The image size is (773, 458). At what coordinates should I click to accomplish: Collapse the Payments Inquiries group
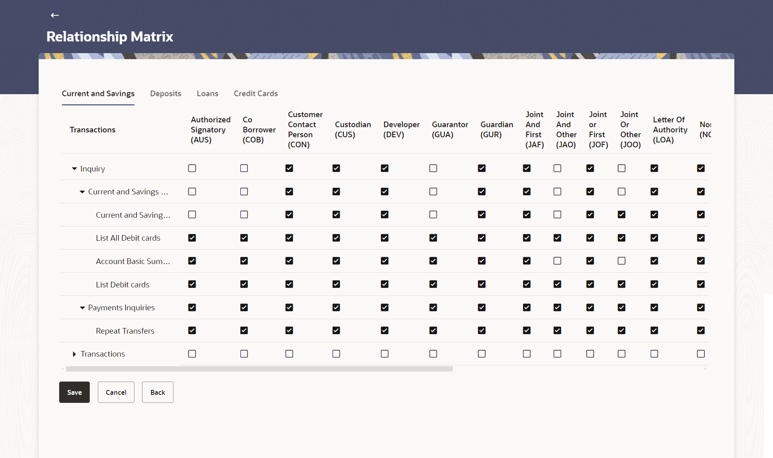coord(82,308)
